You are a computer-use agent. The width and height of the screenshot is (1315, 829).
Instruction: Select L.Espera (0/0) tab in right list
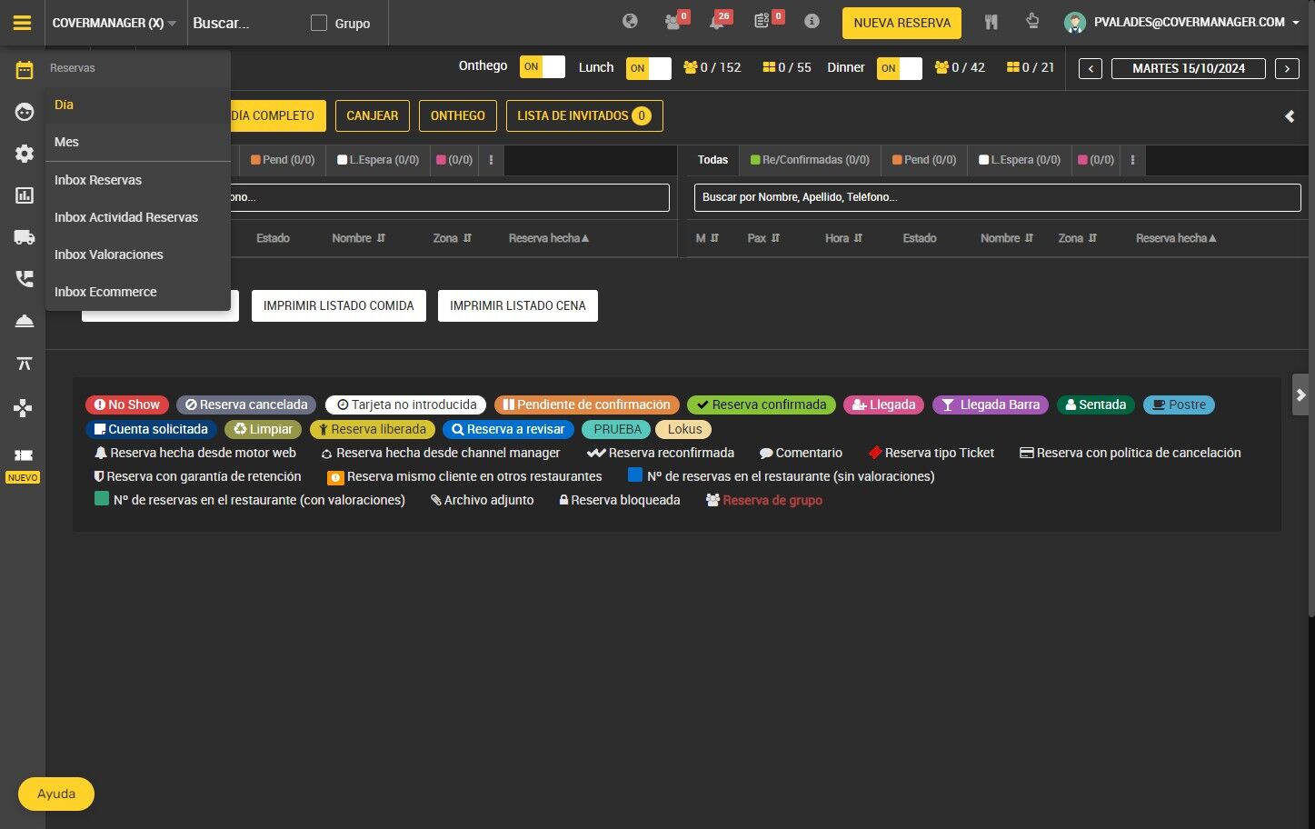(x=1020, y=160)
